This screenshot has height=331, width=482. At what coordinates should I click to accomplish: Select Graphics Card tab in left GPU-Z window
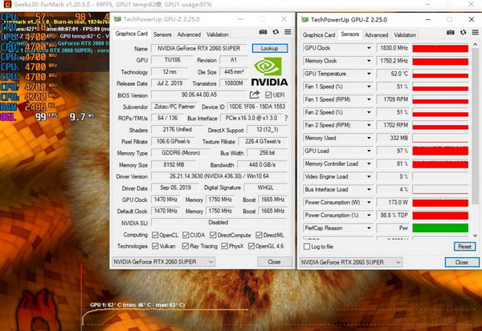[131, 34]
